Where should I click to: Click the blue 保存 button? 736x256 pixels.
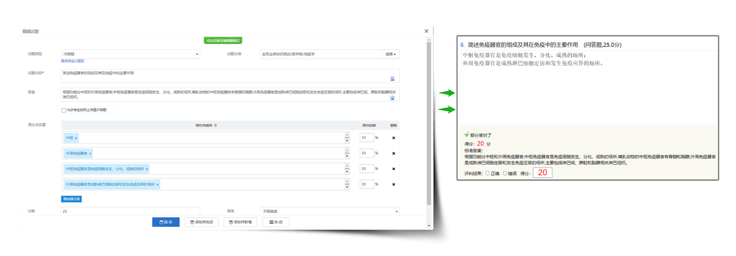click(x=166, y=222)
